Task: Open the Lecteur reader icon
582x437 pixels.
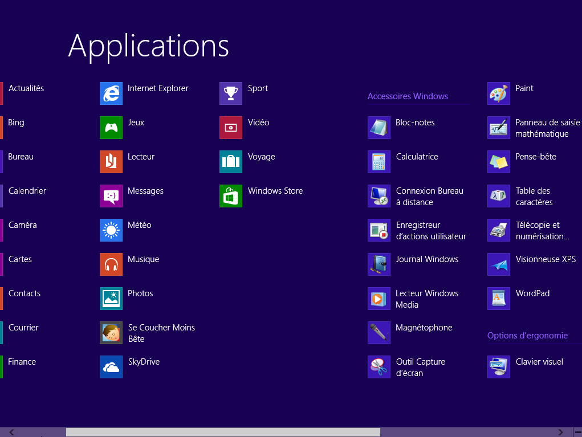Action: [x=111, y=162]
